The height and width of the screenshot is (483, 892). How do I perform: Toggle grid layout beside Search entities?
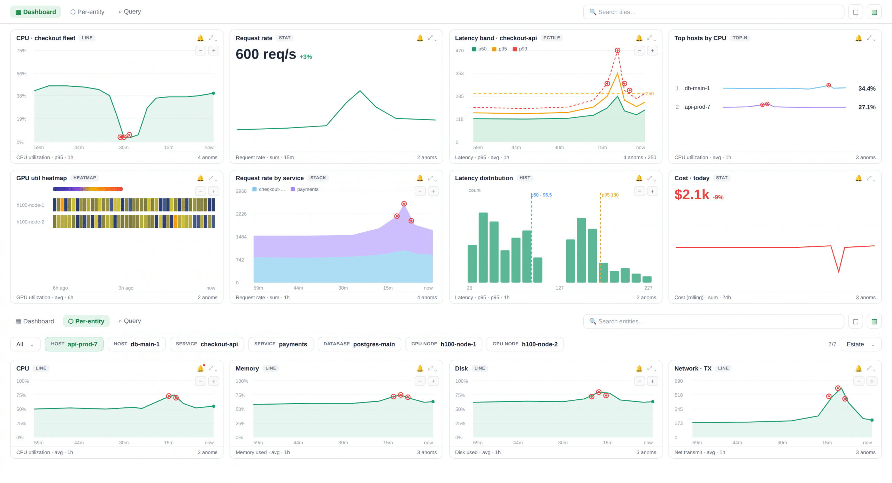[874, 321]
